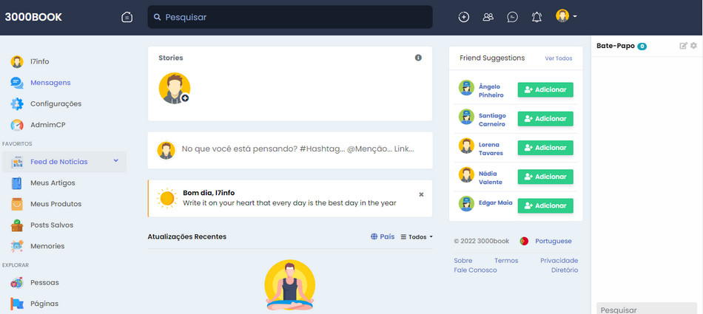
Task: Click the Mensagens chat icon in sidebar
Action: [17, 83]
